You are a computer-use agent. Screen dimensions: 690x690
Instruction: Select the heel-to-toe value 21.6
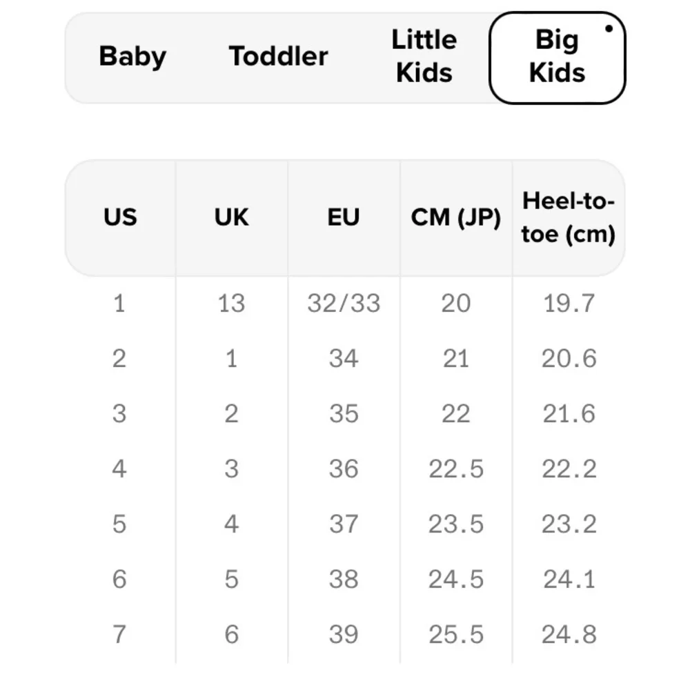569,413
